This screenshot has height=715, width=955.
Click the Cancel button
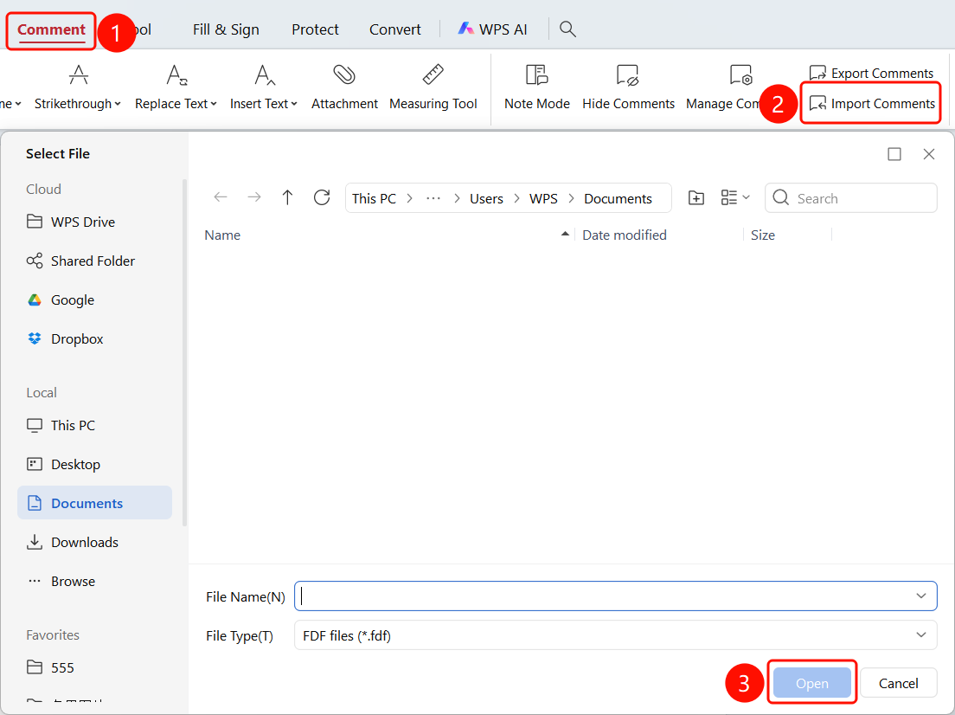[899, 683]
